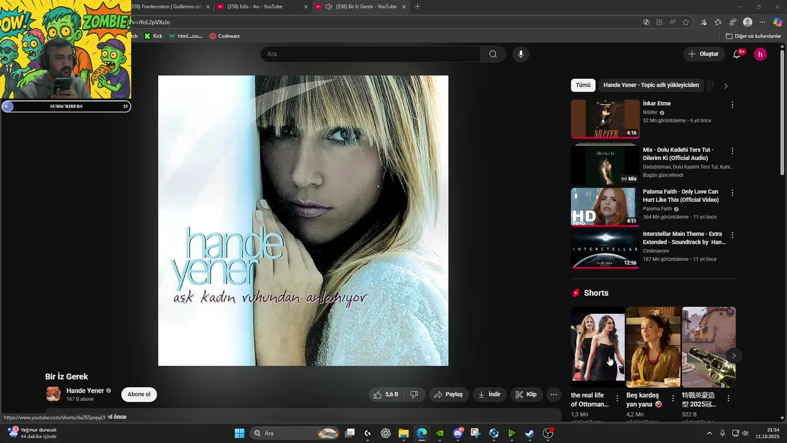Dislike the video
Viewport: 787px width, 443px height.
pyautogui.click(x=414, y=394)
